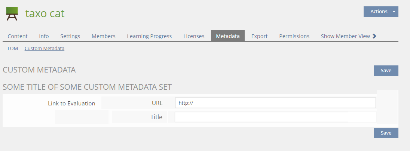410x151 pixels.
Task: Select the Custom Metadata sub-tab
Action: coord(45,49)
